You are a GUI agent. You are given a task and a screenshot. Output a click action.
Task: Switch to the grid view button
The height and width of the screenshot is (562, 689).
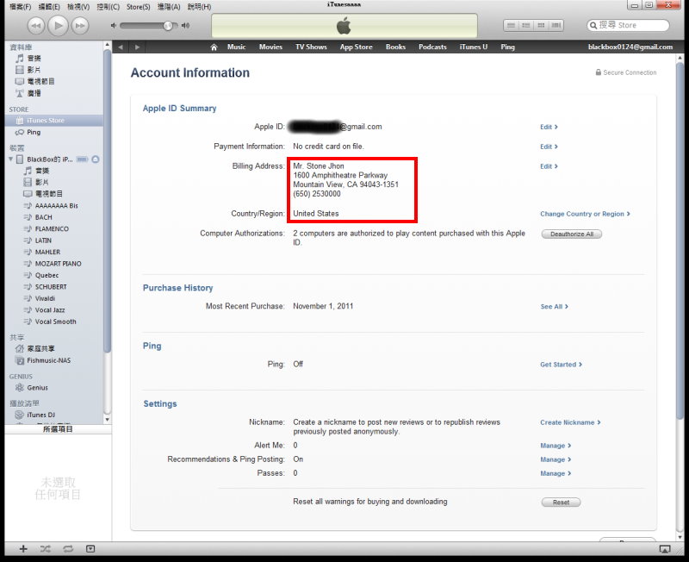coord(541,26)
